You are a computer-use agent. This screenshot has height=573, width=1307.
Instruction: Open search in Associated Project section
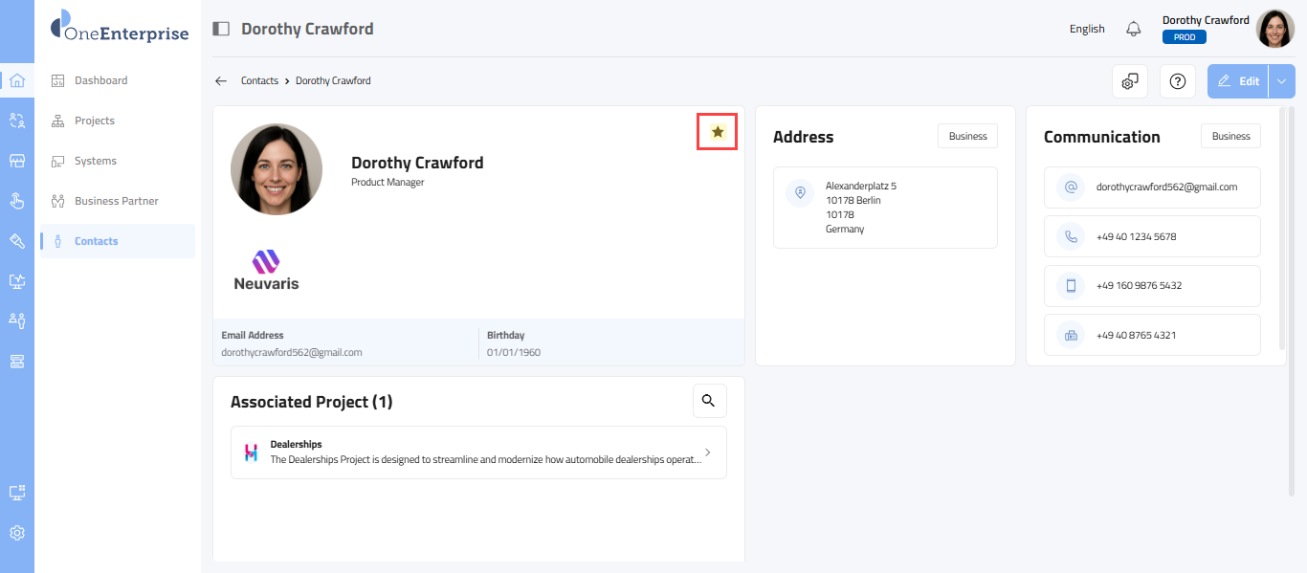click(709, 401)
